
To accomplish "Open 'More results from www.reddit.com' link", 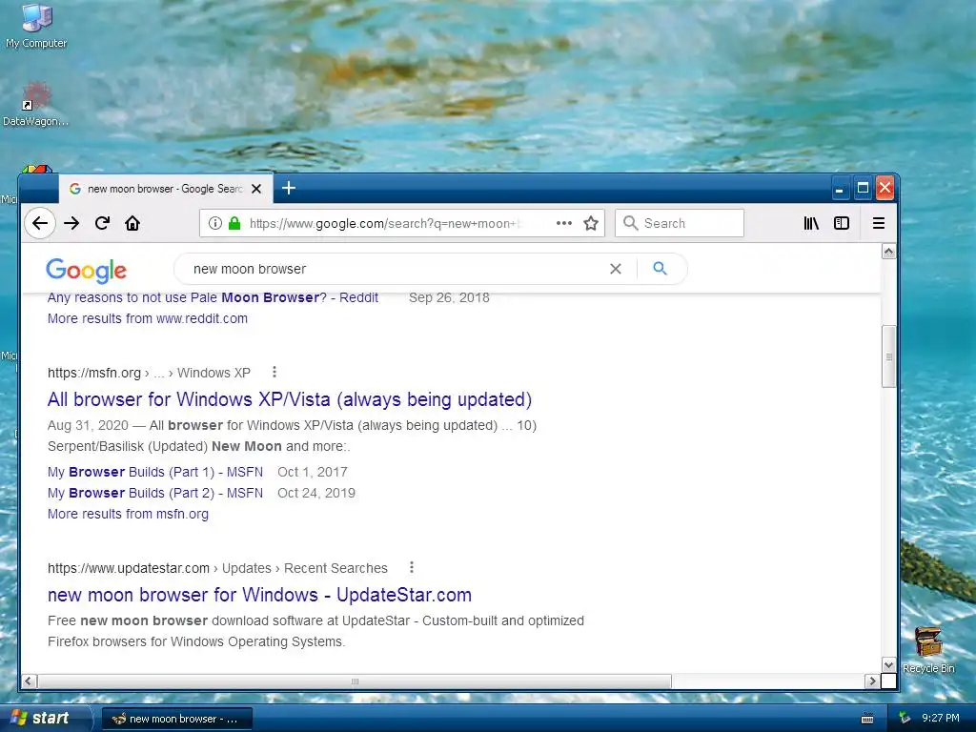I will pos(148,318).
